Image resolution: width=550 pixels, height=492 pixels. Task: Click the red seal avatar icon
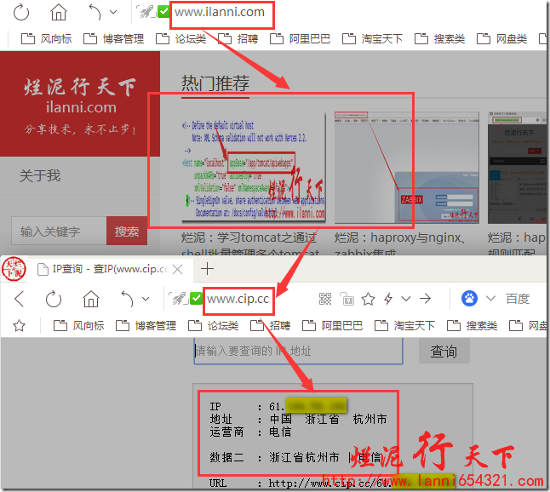14,269
